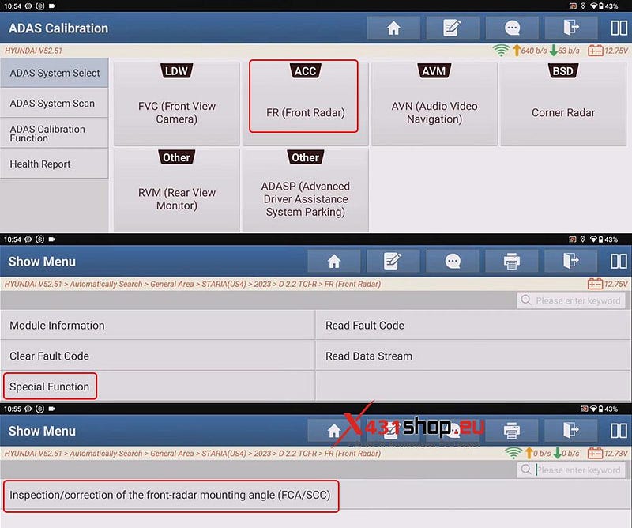
Task: Tap Home icon in ADAS Calibration header
Action: coord(393,28)
